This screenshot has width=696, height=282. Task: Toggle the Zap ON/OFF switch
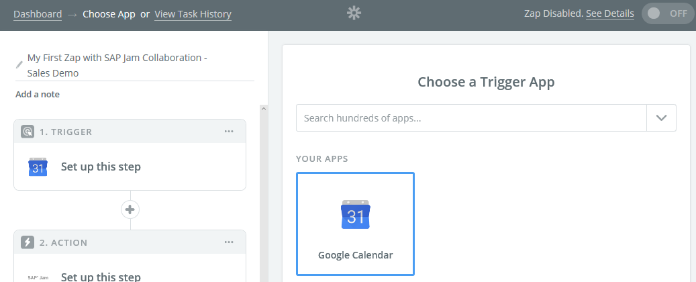(667, 13)
